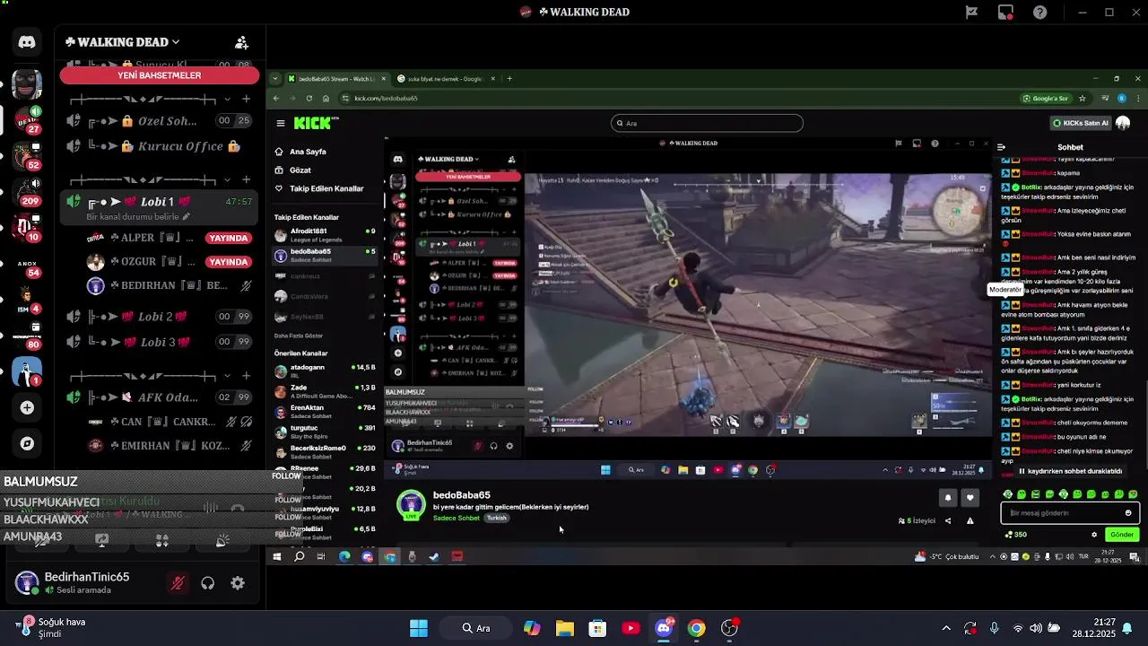Switch to bedoBaba65 Stream browser tab

tap(336, 79)
